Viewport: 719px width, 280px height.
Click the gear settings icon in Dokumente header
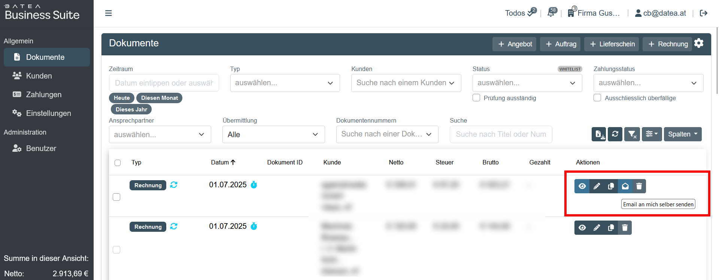tap(699, 43)
